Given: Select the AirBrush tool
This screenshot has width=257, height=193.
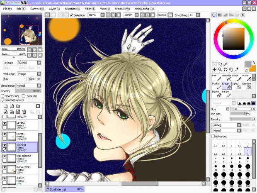Looking at the screenshot, I should coord(226,78).
